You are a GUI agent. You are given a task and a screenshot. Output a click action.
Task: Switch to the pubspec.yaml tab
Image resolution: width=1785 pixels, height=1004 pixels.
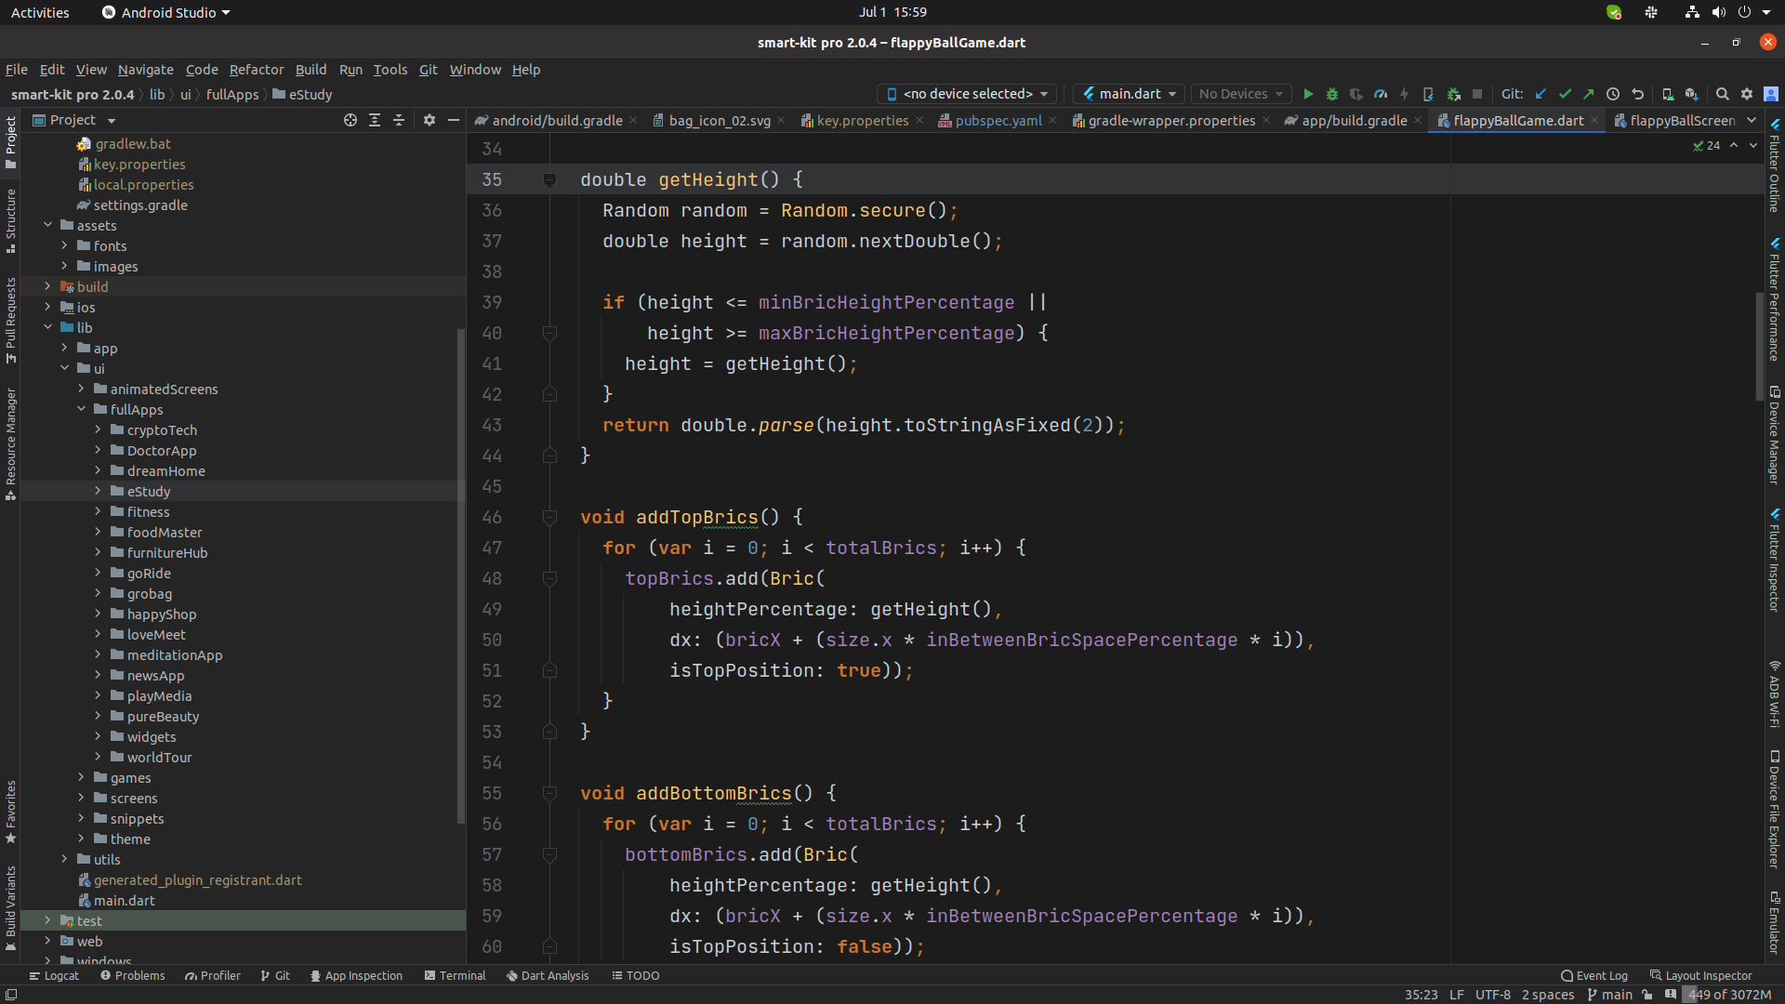click(x=998, y=121)
